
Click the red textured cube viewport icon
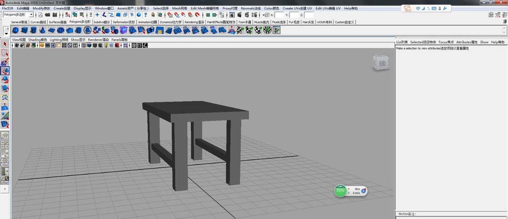coord(117,45)
